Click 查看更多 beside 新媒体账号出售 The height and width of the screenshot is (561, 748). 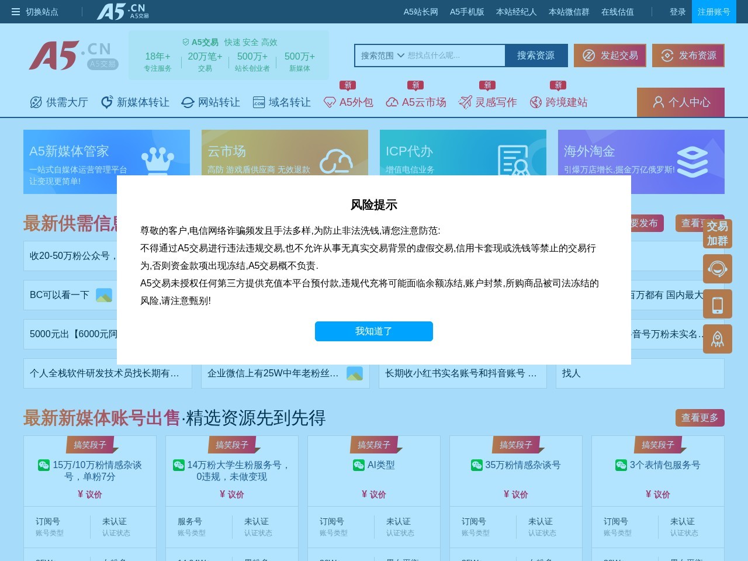click(699, 418)
